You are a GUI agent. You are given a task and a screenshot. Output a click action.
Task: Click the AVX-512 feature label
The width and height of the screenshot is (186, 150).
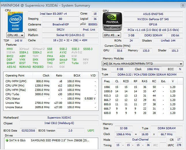tap(77, 52)
